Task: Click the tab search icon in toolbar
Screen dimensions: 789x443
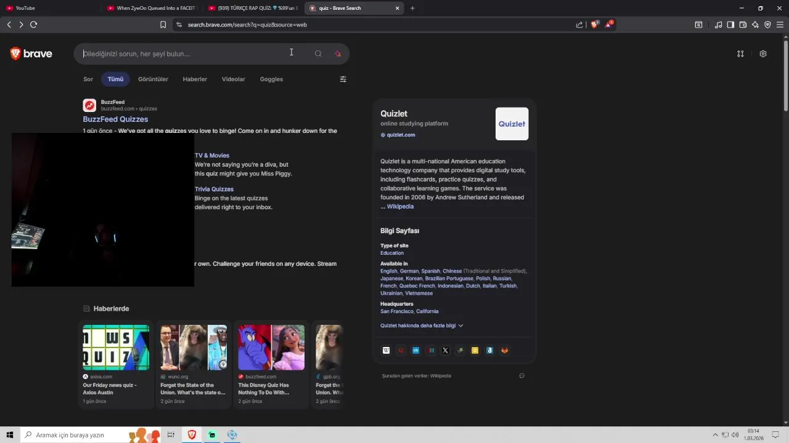Action: tap(698, 25)
